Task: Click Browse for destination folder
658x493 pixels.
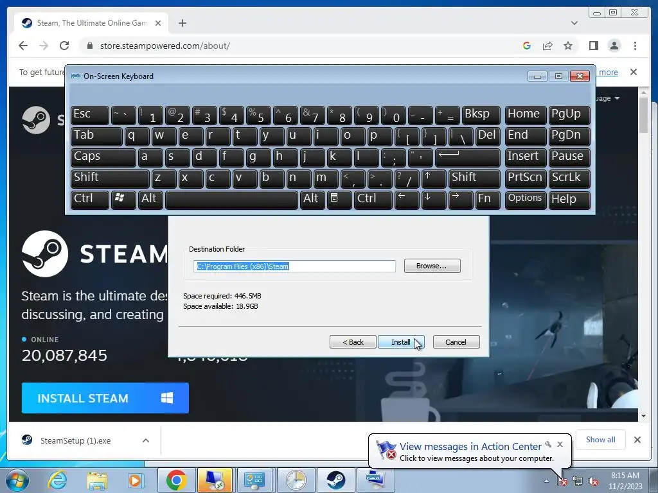Action: pos(432,266)
